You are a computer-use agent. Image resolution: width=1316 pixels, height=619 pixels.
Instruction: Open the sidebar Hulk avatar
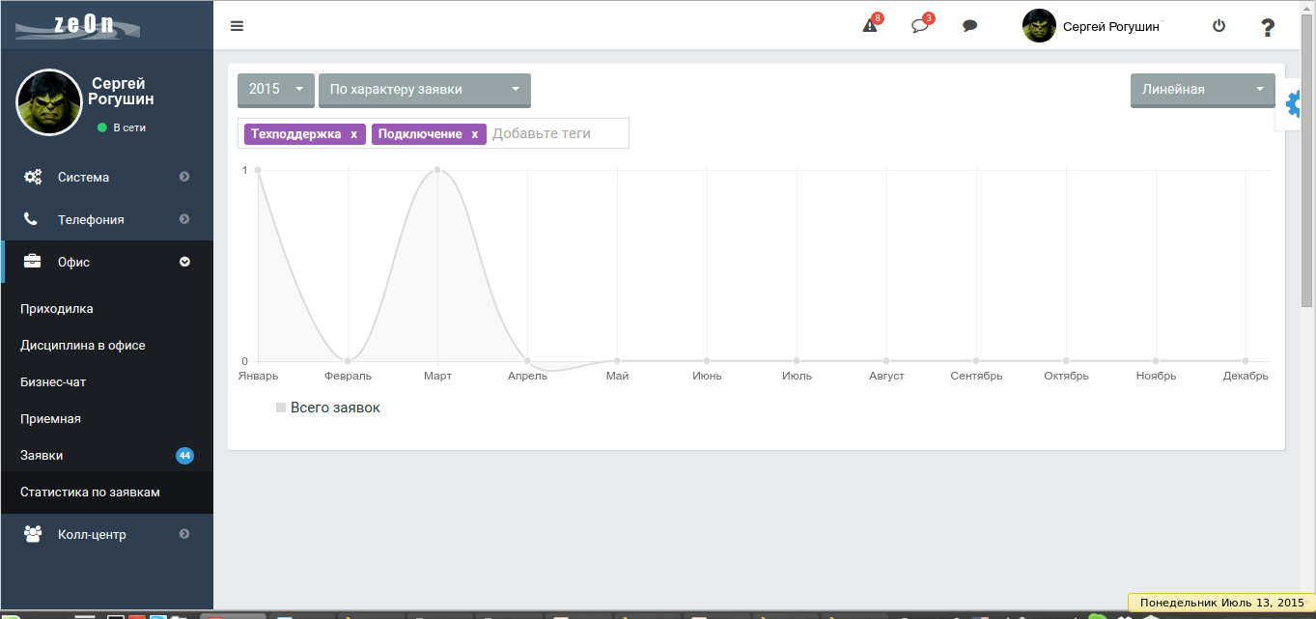[48, 102]
